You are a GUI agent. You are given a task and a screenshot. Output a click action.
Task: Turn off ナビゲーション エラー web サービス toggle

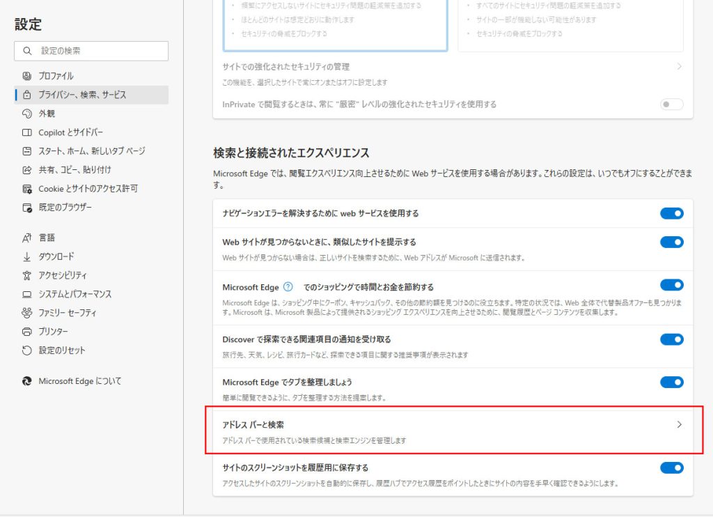point(672,213)
